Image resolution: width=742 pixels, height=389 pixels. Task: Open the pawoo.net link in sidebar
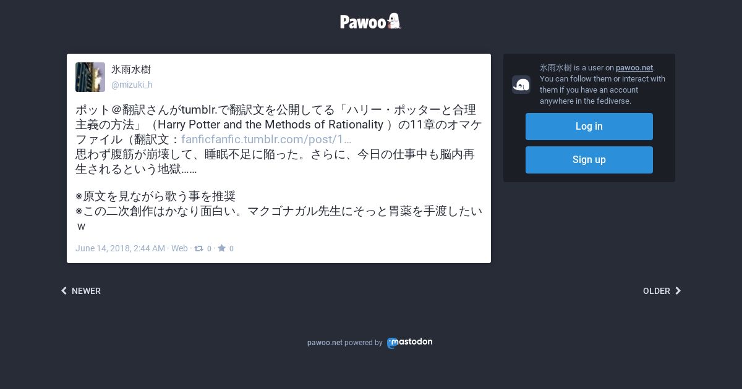(634, 68)
